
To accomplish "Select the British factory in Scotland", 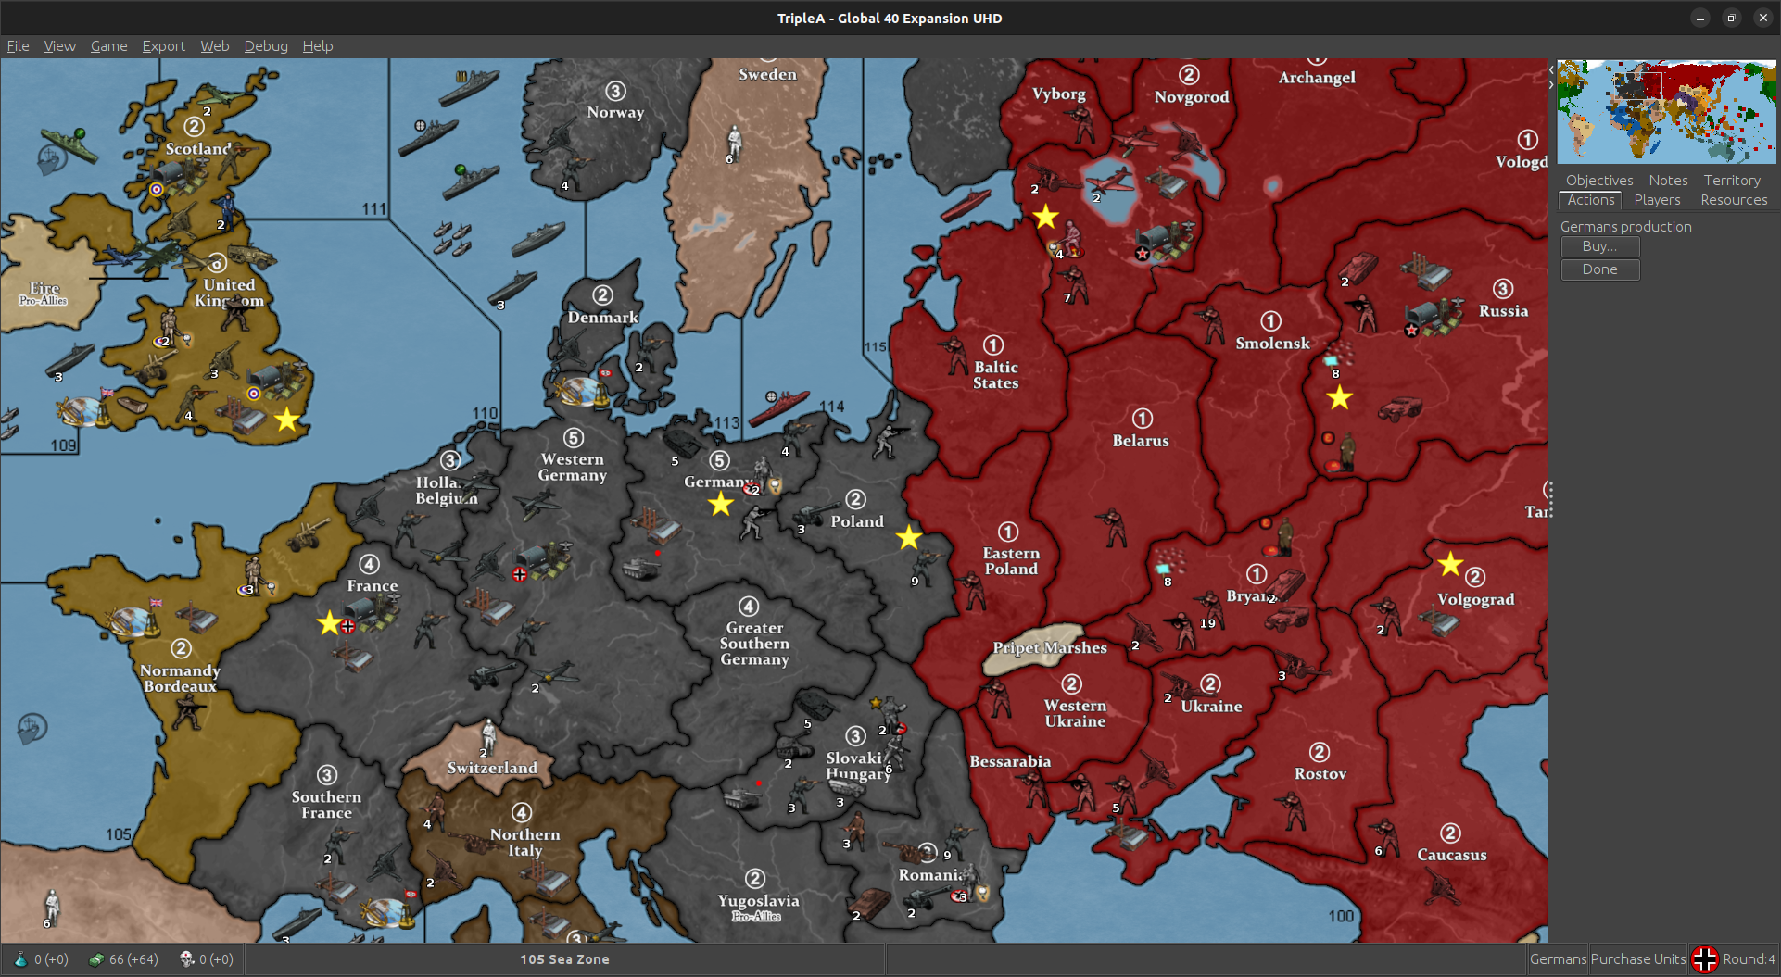I will (x=180, y=176).
